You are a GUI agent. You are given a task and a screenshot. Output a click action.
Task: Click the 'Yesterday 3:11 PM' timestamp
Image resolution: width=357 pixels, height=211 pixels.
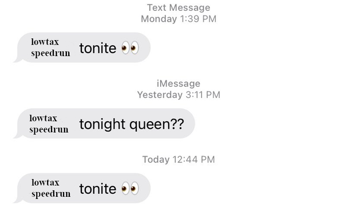(x=178, y=95)
